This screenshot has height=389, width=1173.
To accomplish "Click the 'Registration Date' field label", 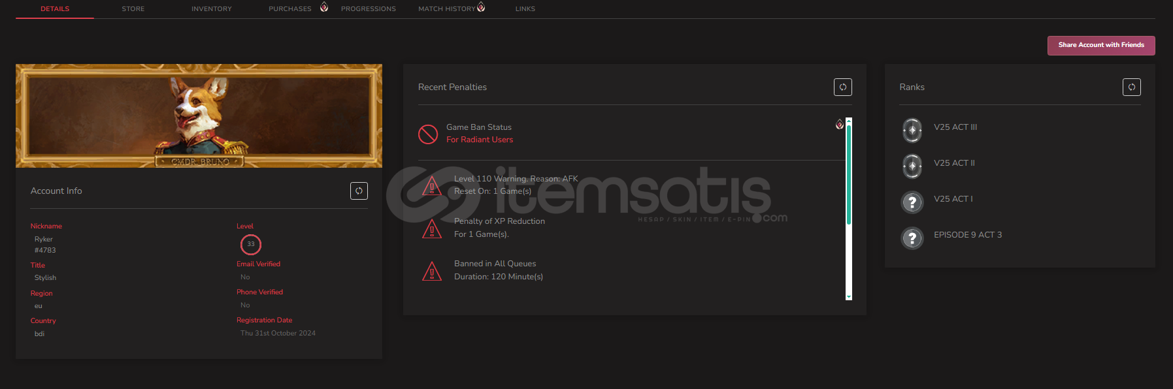I will coord(264,320).
